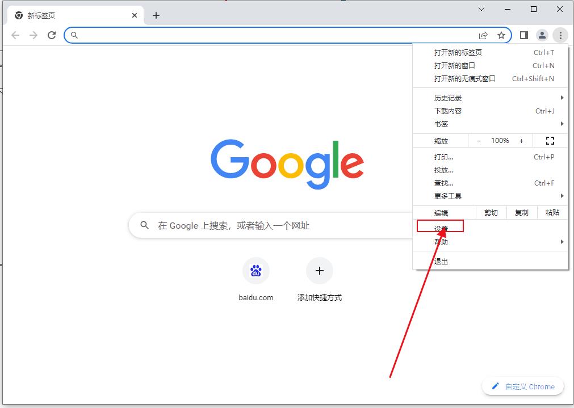Image resolution: width=574 pixels, height=408 pixels.
Task: Open the share icon in address bar
Action: click(x=483, y=35)
